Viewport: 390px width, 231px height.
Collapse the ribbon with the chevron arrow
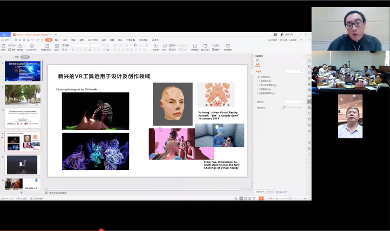[x=309, y=40]
